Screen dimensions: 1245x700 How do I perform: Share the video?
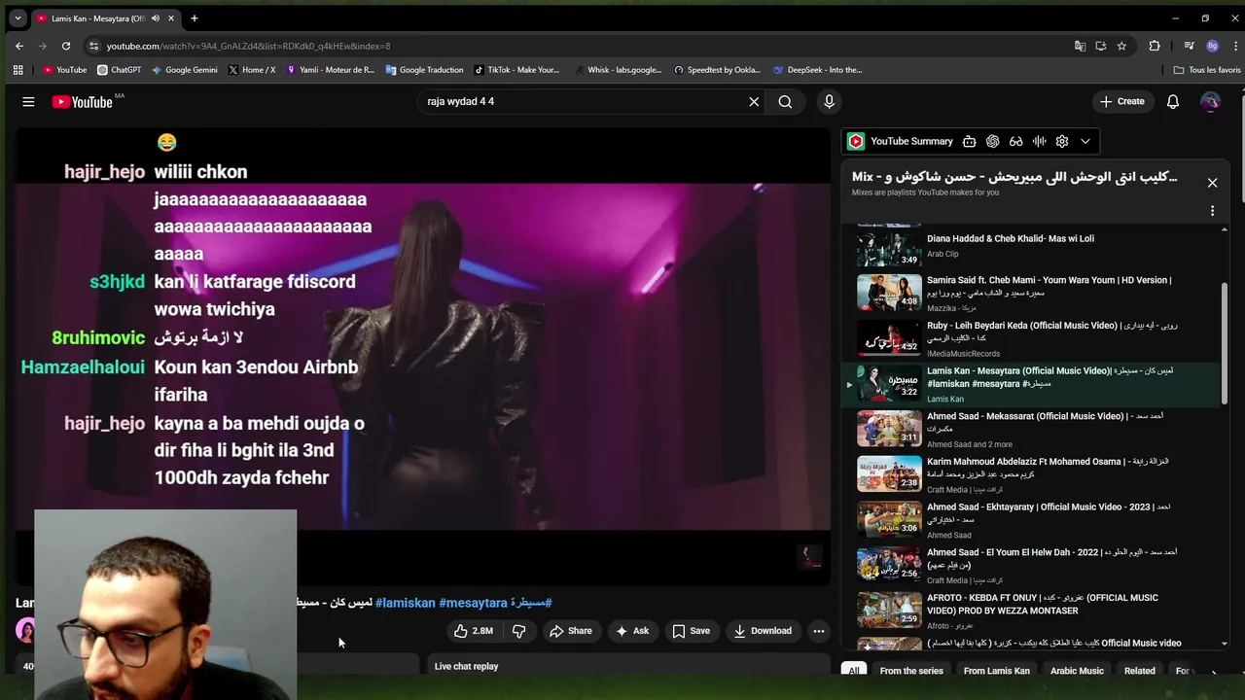click(x=570, y=631)
